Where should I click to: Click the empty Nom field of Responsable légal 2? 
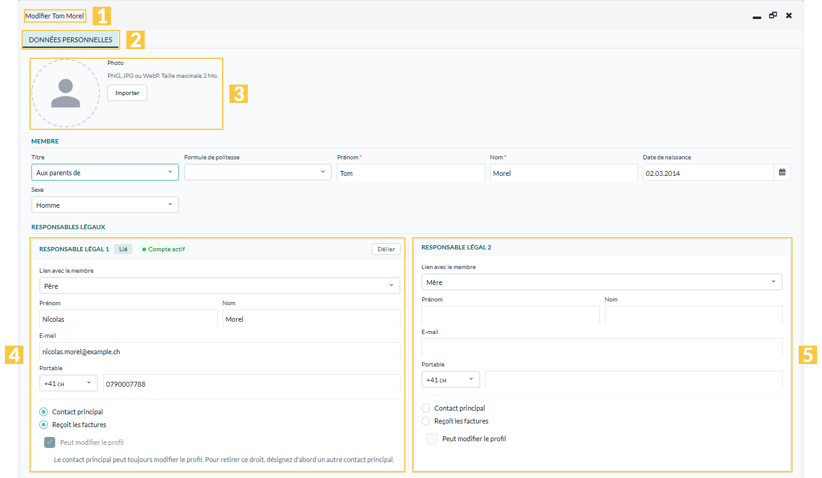[694, 315]
